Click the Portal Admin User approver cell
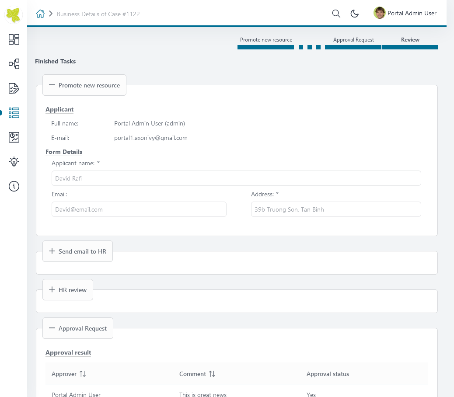The width and height of the screenshot is (454, 397). [x=76, y=394]
